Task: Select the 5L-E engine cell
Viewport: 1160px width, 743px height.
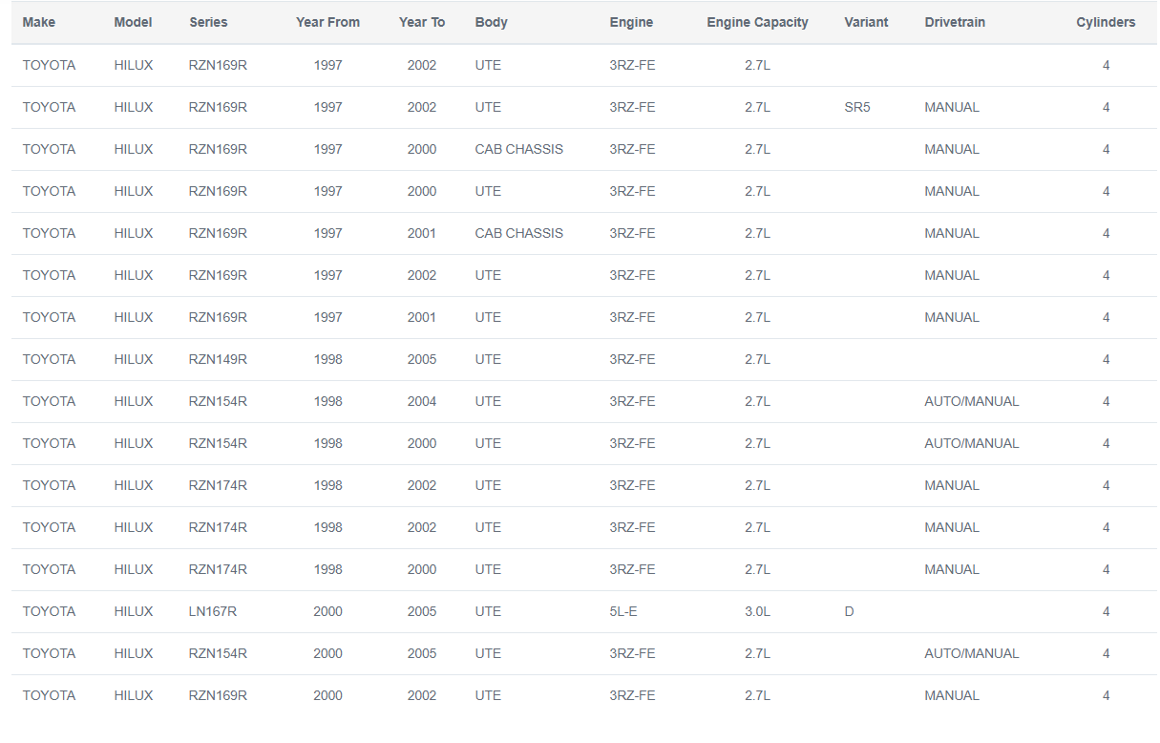Action: 623,611
